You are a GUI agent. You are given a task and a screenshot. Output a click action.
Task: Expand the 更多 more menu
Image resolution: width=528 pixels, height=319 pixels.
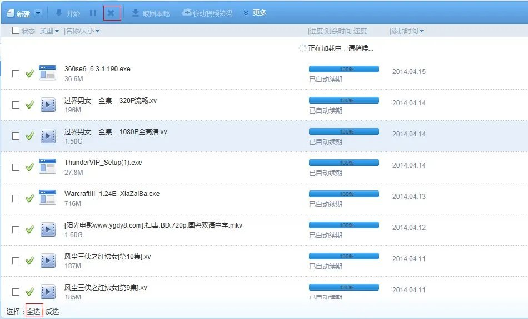point(255,13)
